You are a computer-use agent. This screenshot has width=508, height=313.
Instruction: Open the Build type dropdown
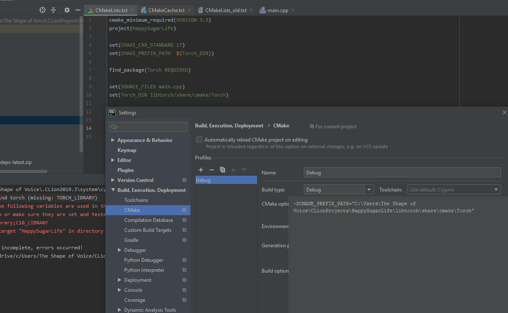click(369, 190)
